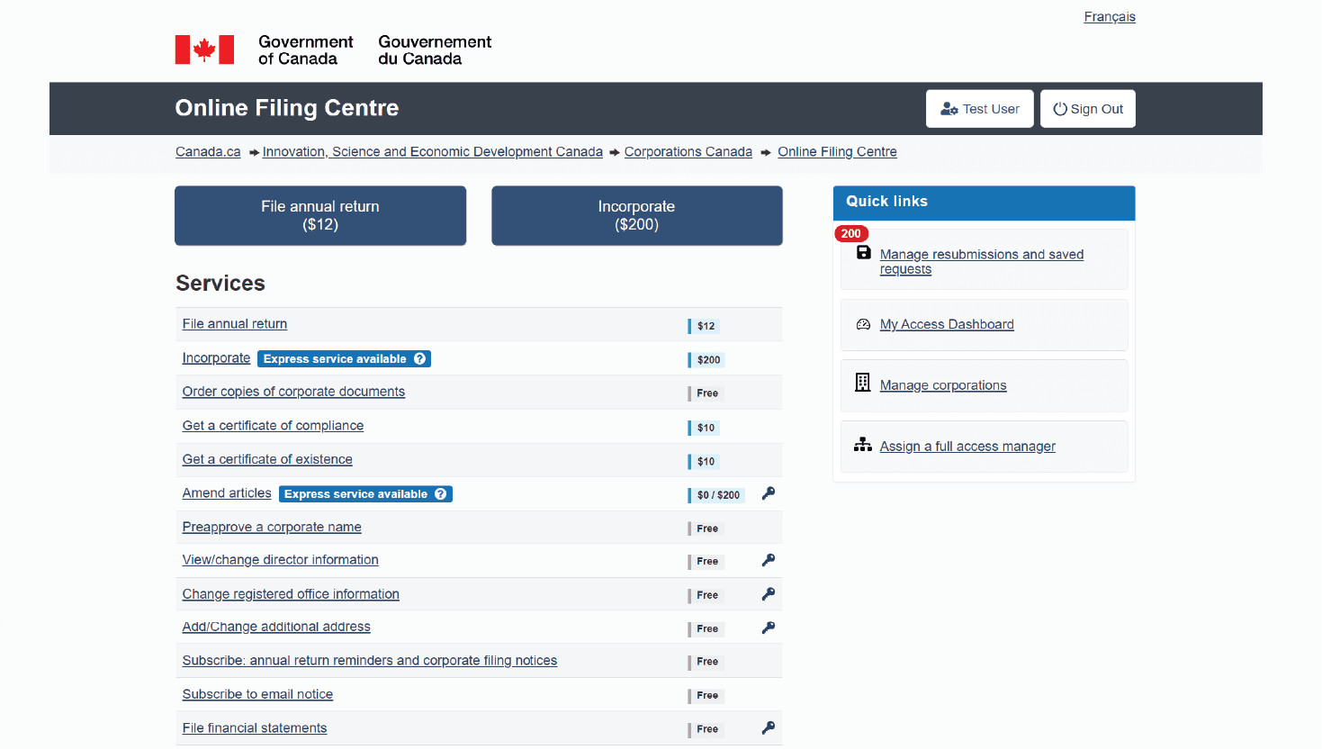Click the hierarchy icon beside Assign a full access manager

coord(862,444)
